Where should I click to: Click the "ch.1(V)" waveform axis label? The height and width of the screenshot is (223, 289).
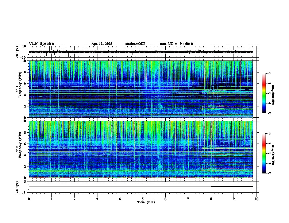coord(18,52)
